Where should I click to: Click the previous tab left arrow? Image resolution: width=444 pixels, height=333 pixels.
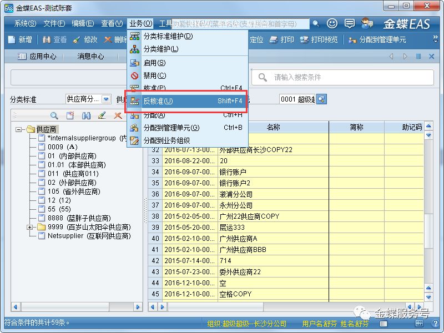coord(391,57)
